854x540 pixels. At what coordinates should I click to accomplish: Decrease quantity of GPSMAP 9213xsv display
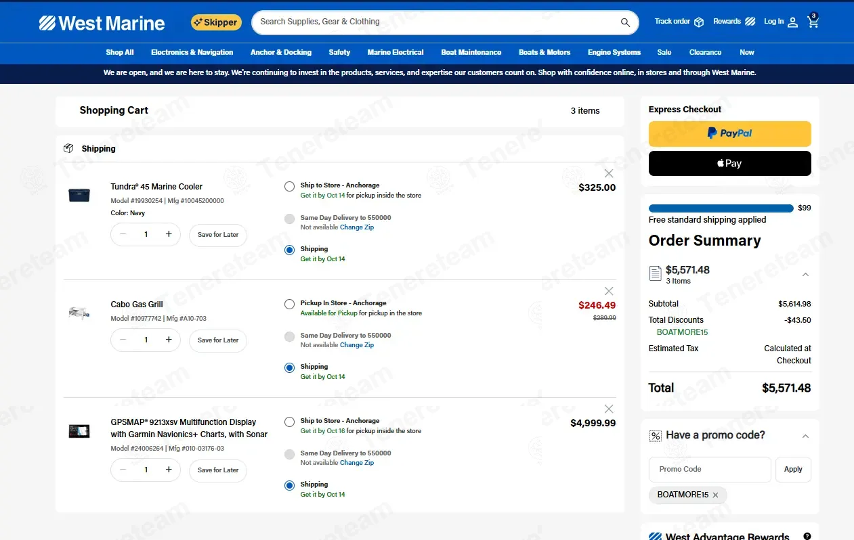123,470
